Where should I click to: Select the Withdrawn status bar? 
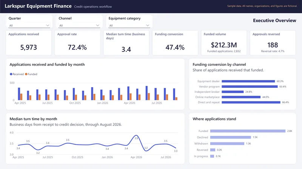(227, 143)
